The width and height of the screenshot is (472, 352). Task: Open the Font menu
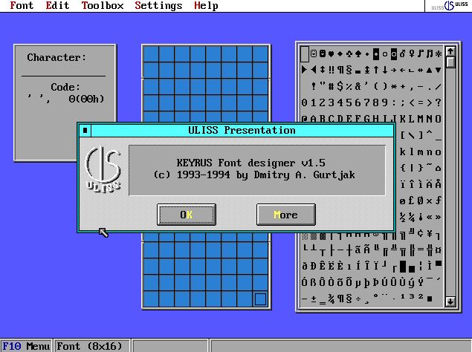(x=22, y=6)
